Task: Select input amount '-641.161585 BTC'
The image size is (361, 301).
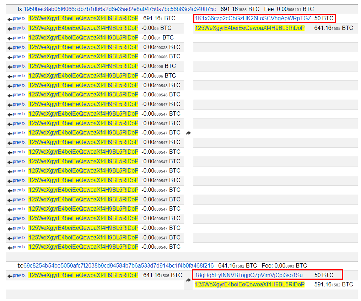Action: (162, 275)
